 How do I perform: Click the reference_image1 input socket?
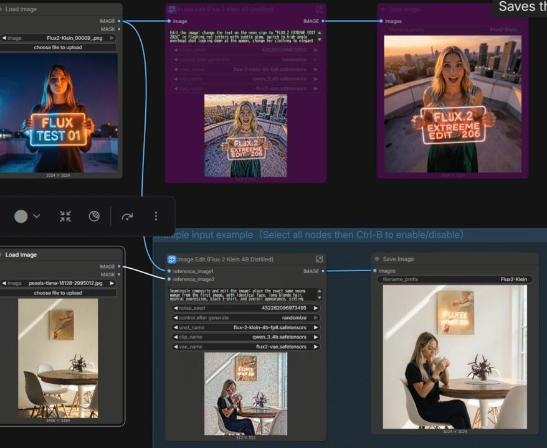(x=169, y=271)
